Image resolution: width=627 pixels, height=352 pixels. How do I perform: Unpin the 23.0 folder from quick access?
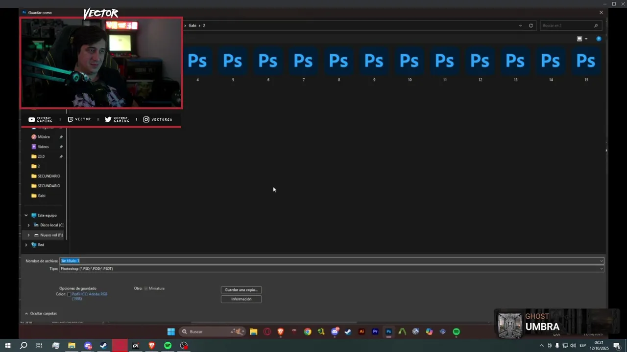coord(61,156)
